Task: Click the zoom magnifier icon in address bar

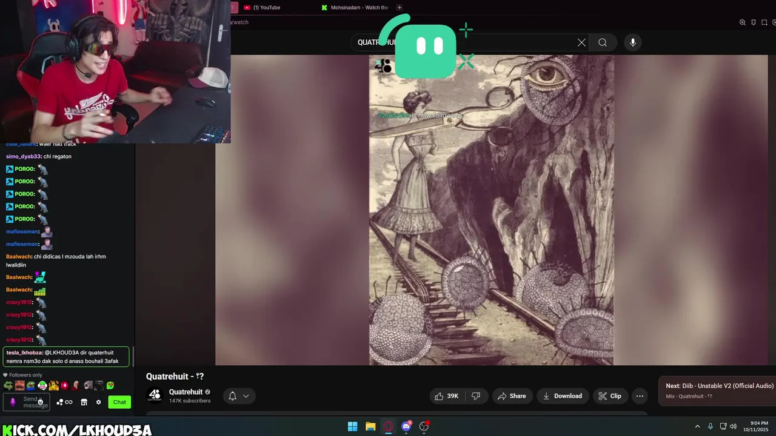Action: (x=742, y=22)
